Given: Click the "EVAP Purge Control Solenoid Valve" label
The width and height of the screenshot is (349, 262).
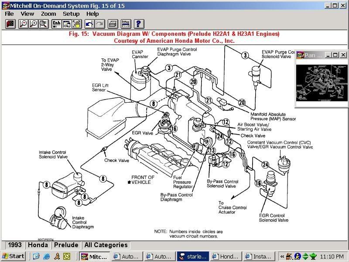Looking at the screenshot, I should pos(278,54).
